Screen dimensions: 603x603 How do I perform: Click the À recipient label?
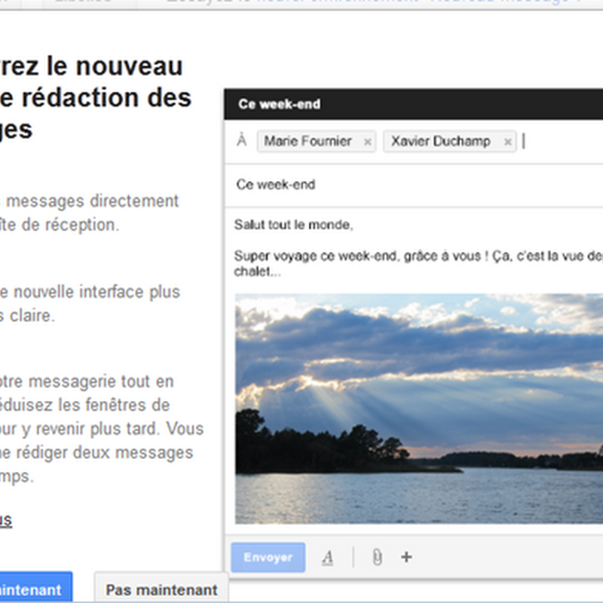coord(241,140)
